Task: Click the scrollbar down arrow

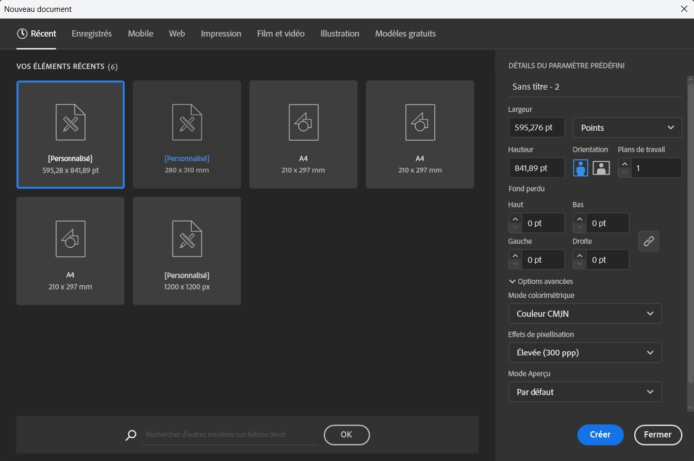Action: (x=690, y=407)
